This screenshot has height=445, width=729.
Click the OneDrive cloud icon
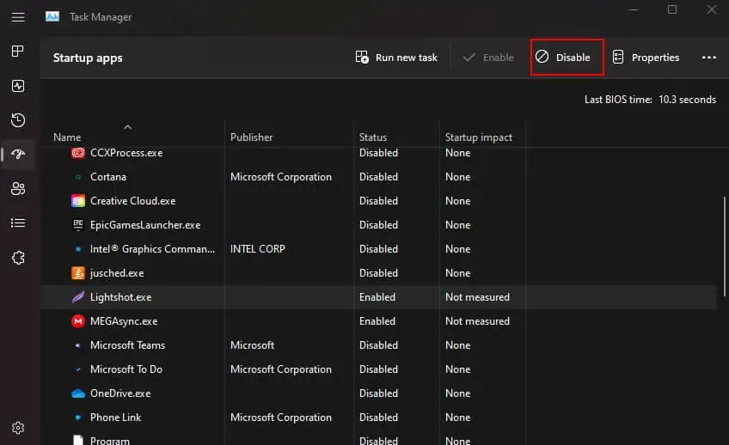click(78, 393)
